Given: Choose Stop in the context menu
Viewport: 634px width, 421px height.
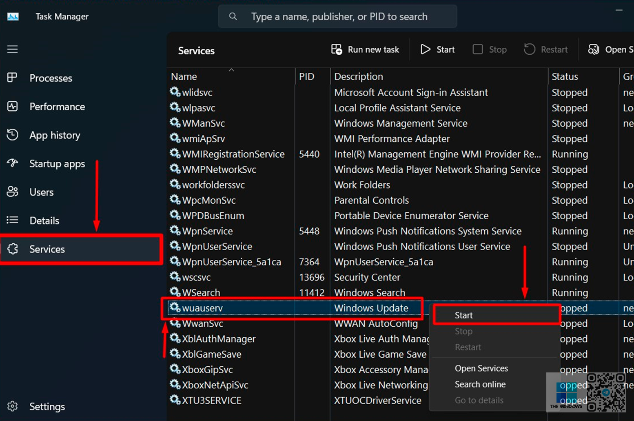Looking at the screenshot, I should point(494,331).
